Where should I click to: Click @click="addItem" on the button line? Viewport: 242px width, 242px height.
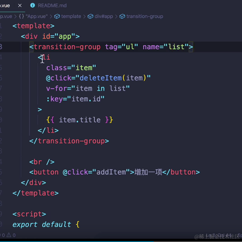coord(96,172)
